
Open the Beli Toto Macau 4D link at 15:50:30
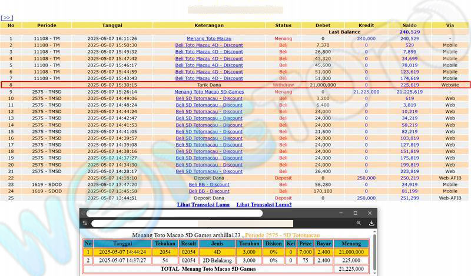[x=209, y=45]
